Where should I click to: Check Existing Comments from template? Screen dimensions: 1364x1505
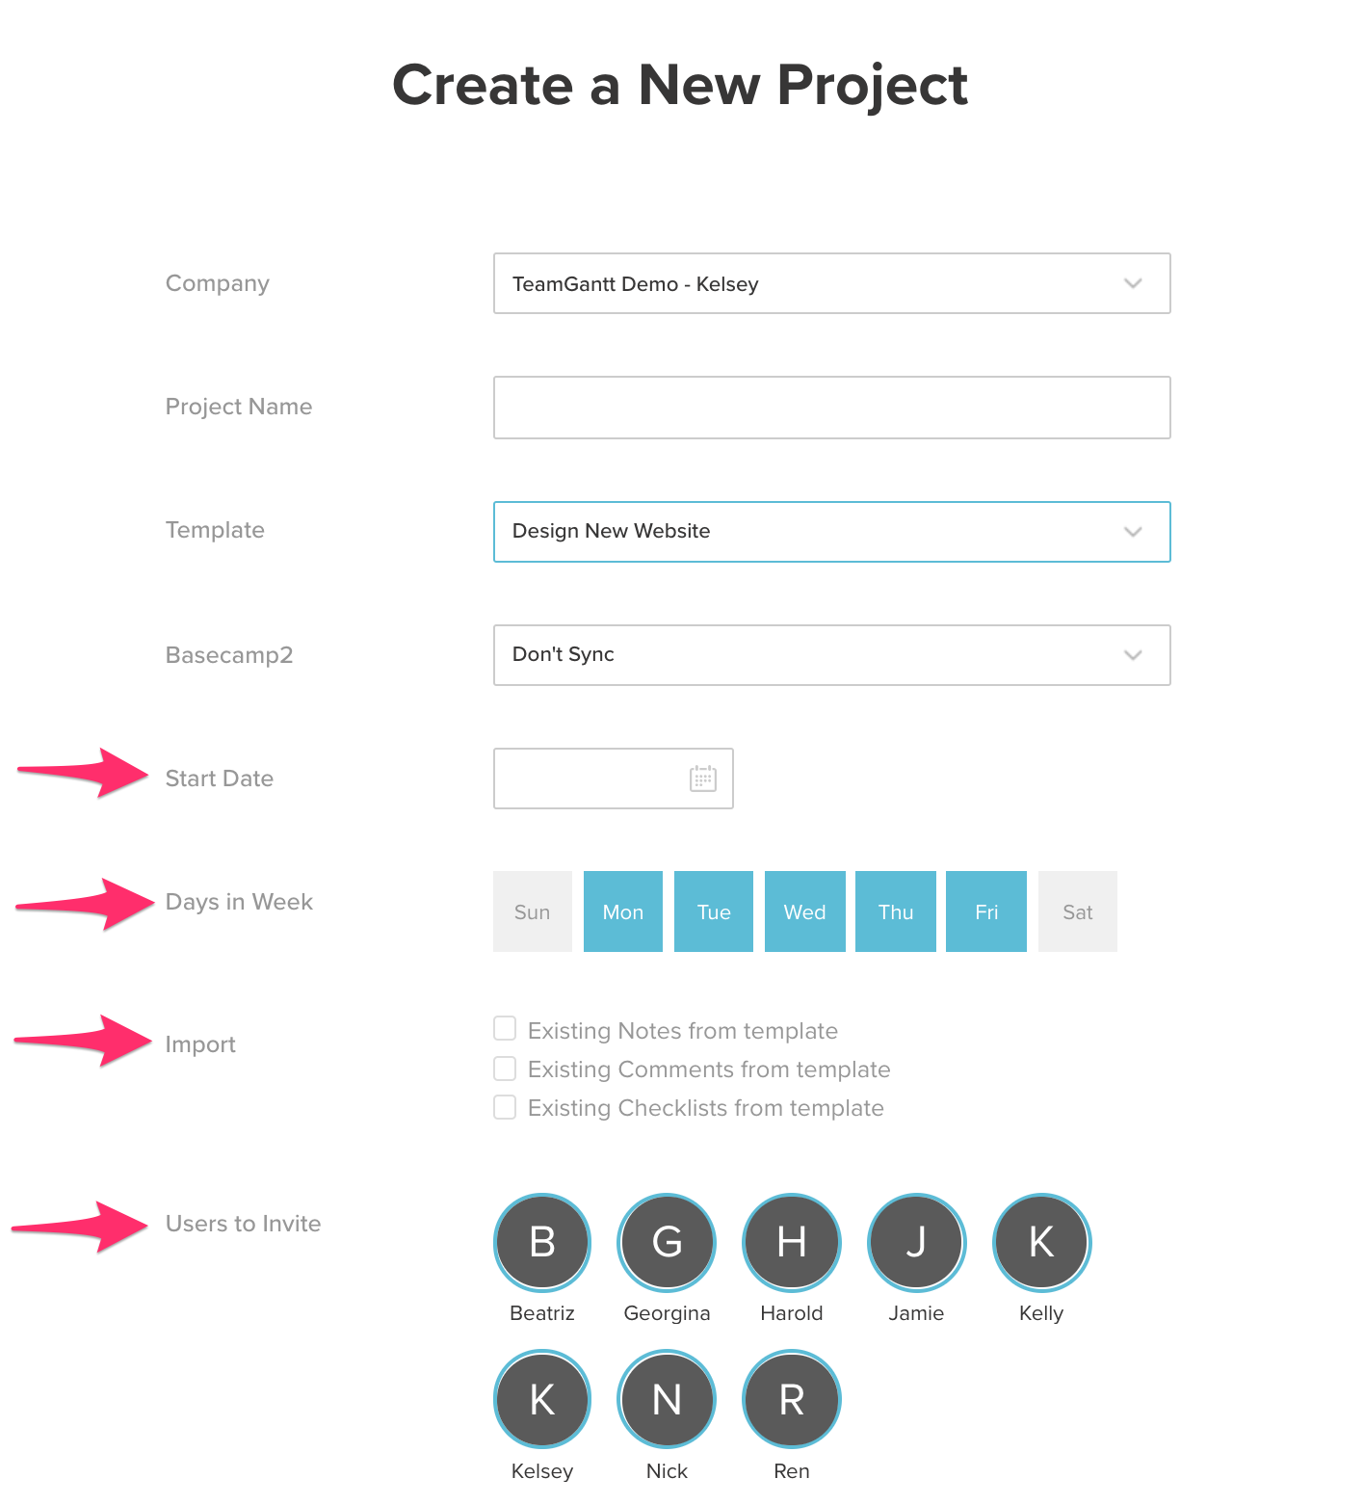(x=505, y=1068)
